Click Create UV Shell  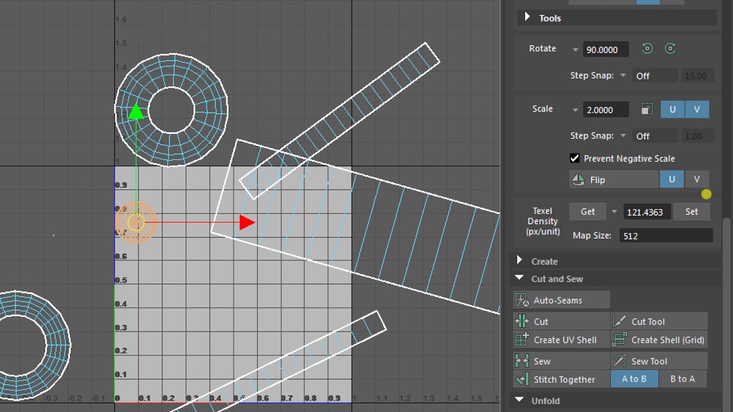(562, 340)
